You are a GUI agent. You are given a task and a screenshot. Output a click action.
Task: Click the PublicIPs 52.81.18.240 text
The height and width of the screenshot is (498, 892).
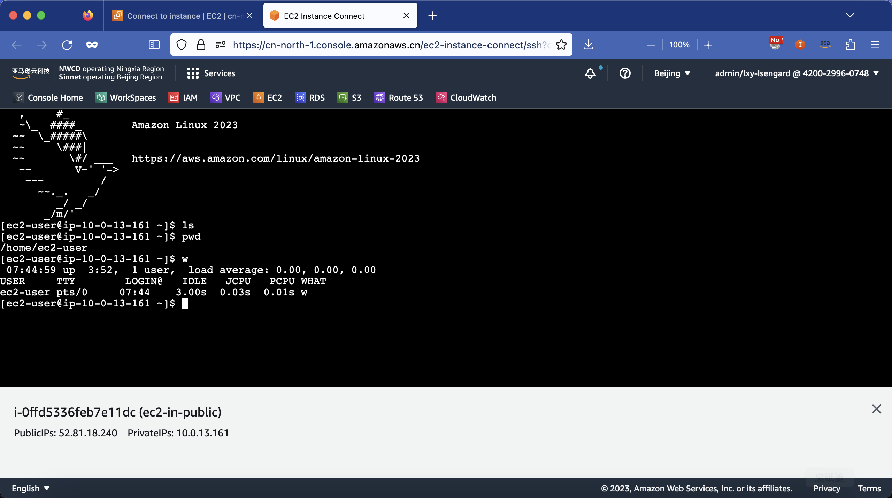66,433
